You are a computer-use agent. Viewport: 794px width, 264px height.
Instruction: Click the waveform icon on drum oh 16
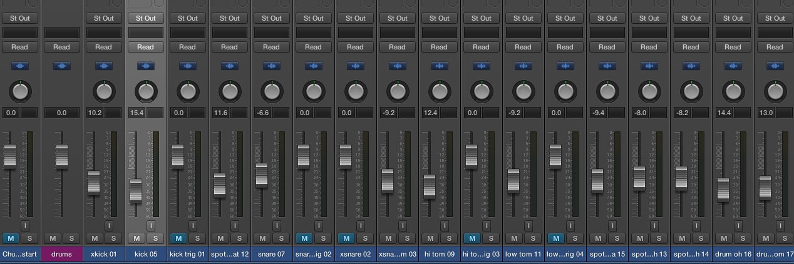(x=733, y=66)
